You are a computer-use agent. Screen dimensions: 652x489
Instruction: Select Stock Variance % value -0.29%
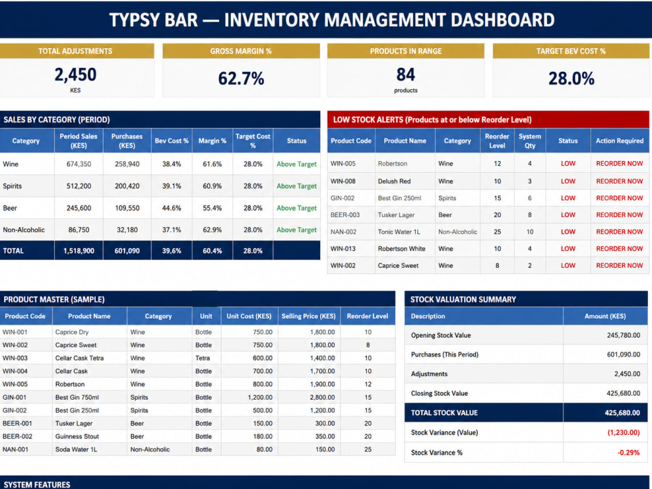(x=629, y=452)
